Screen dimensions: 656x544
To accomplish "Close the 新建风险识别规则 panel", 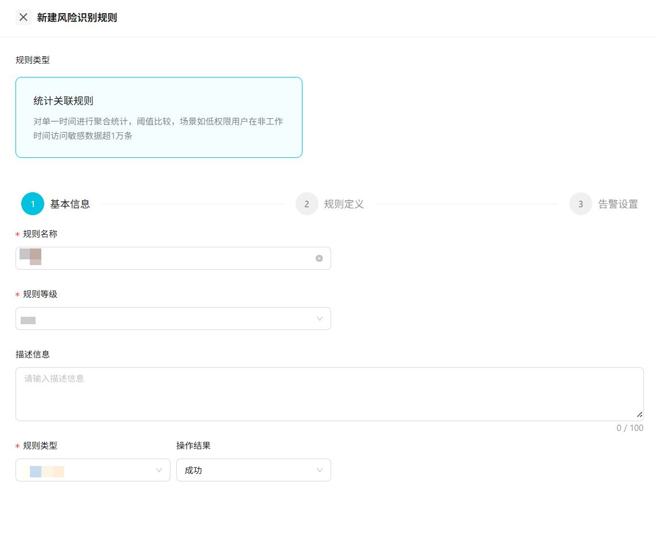I will pos(24,17).
